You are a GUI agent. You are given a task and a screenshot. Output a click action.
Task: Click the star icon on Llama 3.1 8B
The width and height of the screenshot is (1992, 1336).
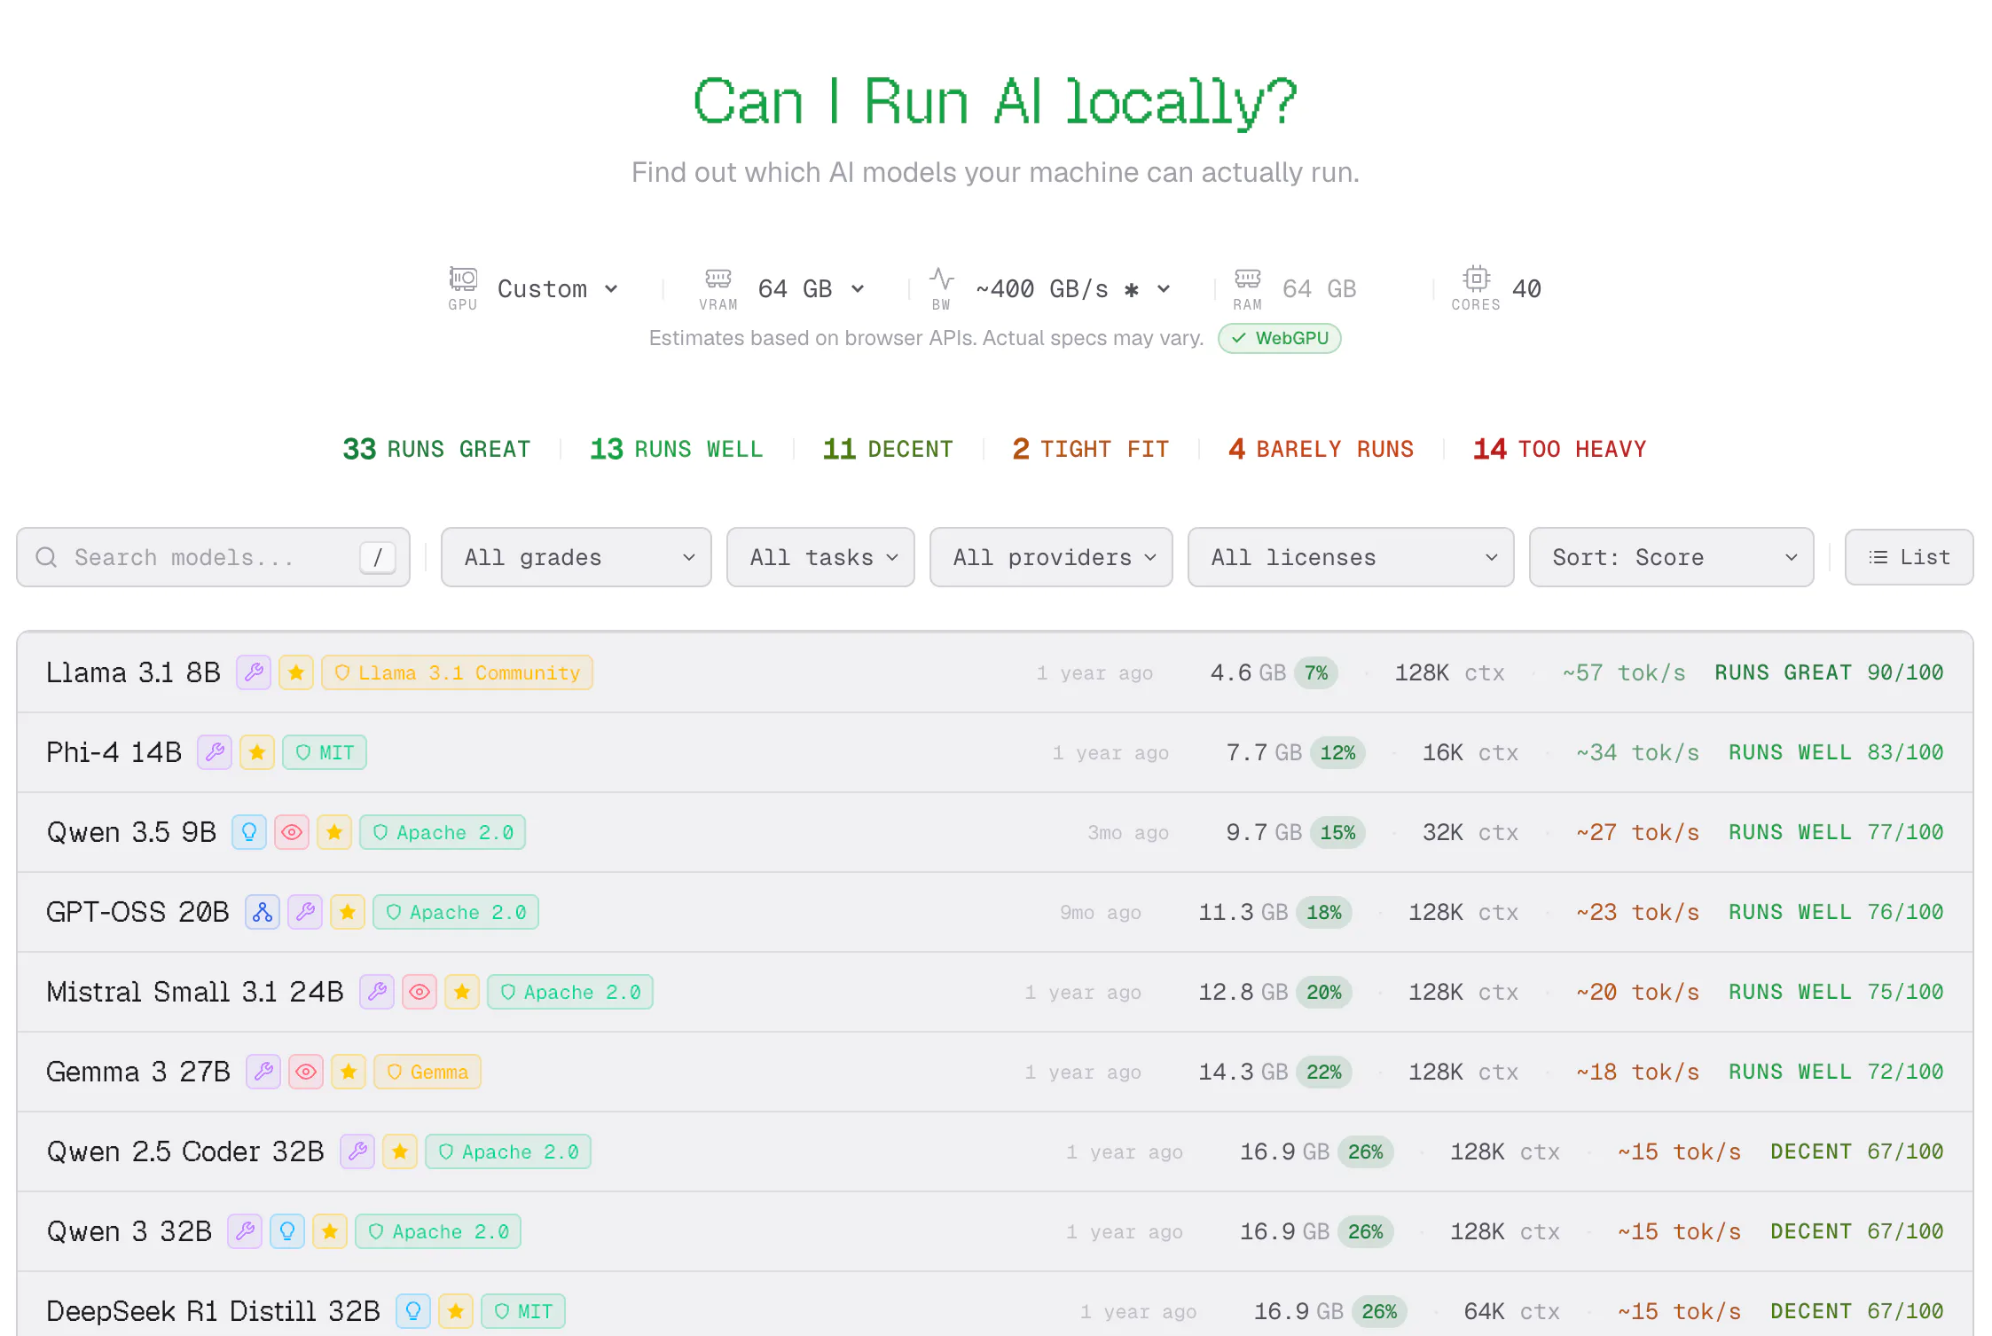296,672
